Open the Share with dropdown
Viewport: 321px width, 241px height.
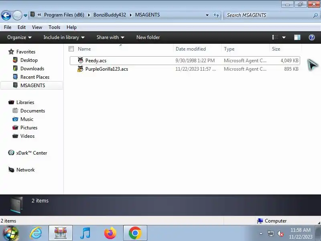coord(110,37)
